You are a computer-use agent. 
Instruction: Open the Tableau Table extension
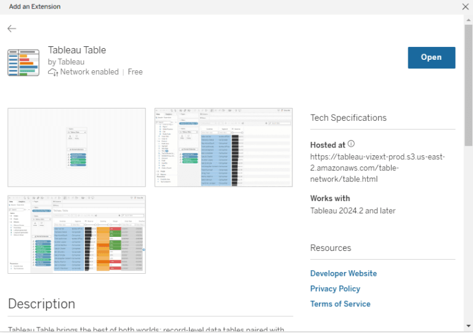click(431, 57)
